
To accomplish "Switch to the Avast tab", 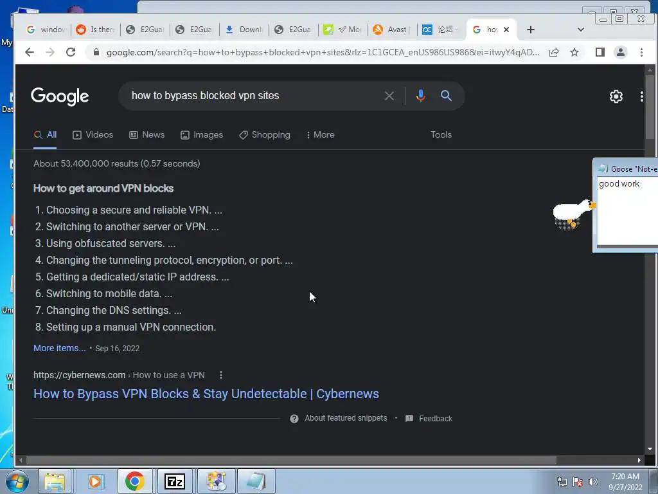I will [392, 30].
